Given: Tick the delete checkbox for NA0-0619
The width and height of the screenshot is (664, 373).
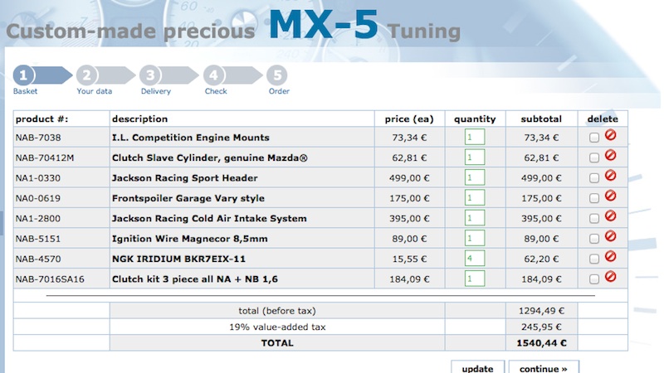Looking at the screenshot, I should pos(594,198).
